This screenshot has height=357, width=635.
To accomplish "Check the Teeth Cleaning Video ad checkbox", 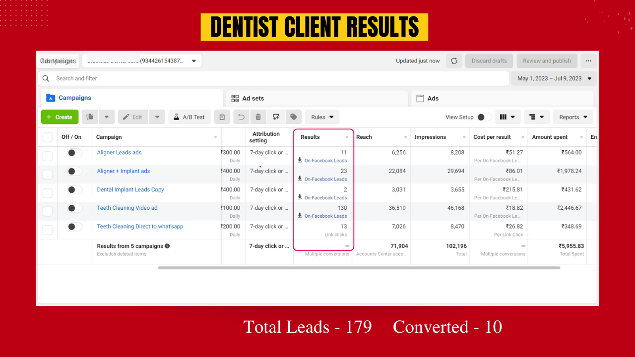I will tap(48, 212).
